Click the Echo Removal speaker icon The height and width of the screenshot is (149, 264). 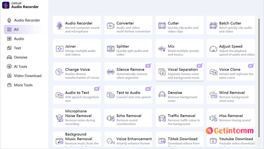coord(111,118)
